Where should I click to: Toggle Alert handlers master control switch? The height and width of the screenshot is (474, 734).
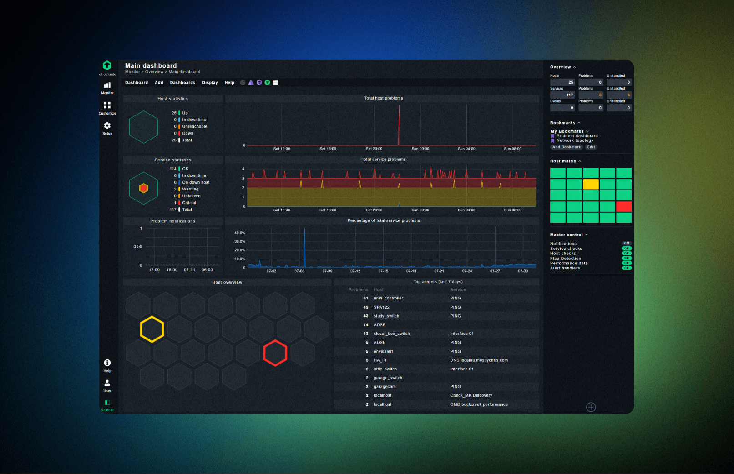coord(627,268)
